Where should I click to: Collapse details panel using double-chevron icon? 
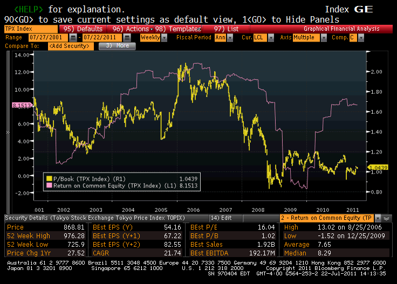[x=386, y=218]
